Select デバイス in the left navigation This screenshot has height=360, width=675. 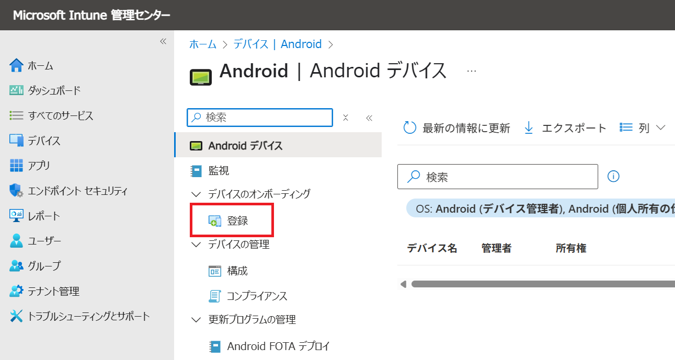[35, 141]
